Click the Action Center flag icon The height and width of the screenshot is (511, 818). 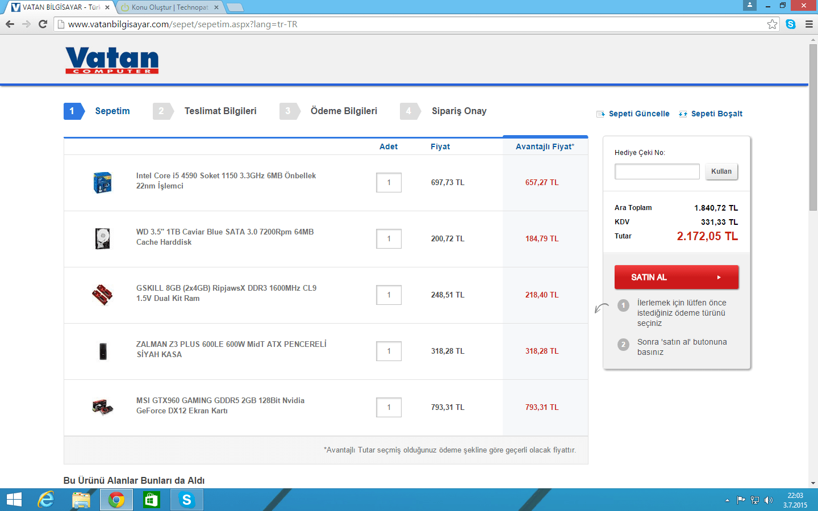(x=741, y=500)
